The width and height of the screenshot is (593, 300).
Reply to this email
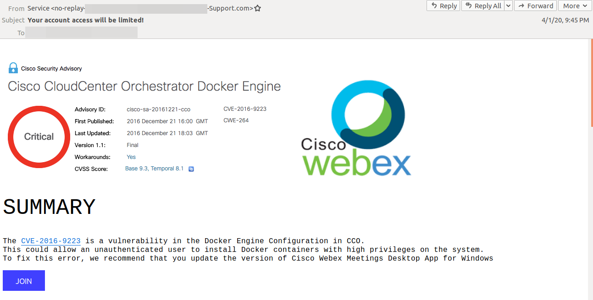pyautogui.click(x=443, y=6)
